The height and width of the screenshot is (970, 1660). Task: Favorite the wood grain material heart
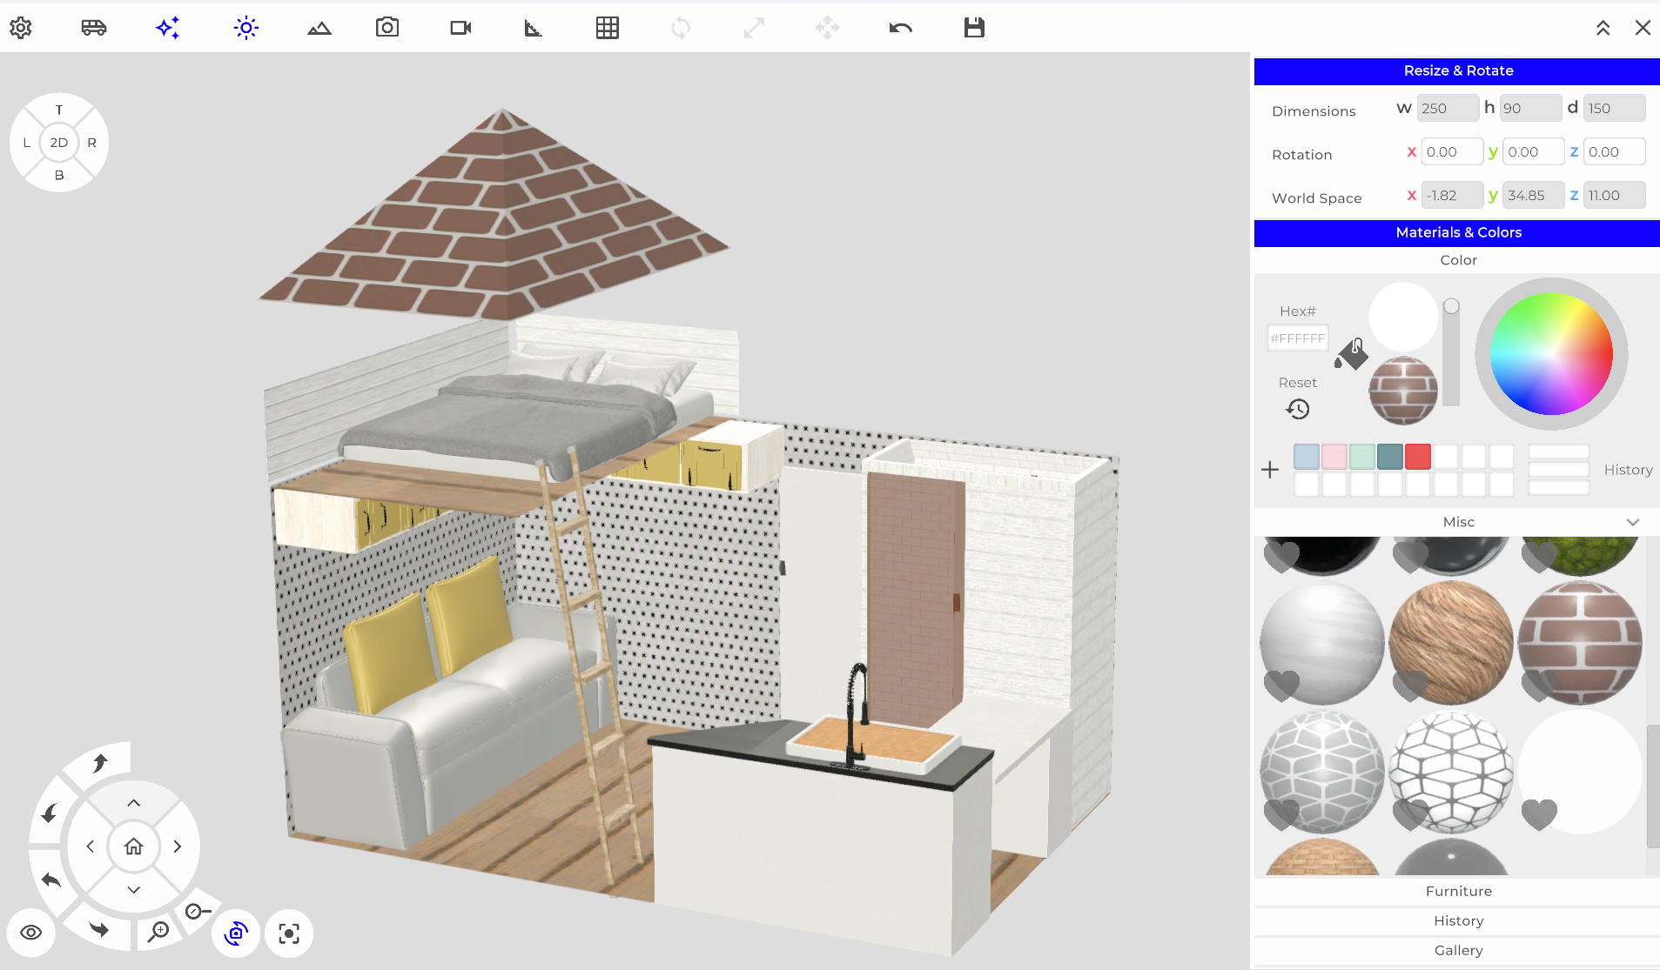[1410, 686]
